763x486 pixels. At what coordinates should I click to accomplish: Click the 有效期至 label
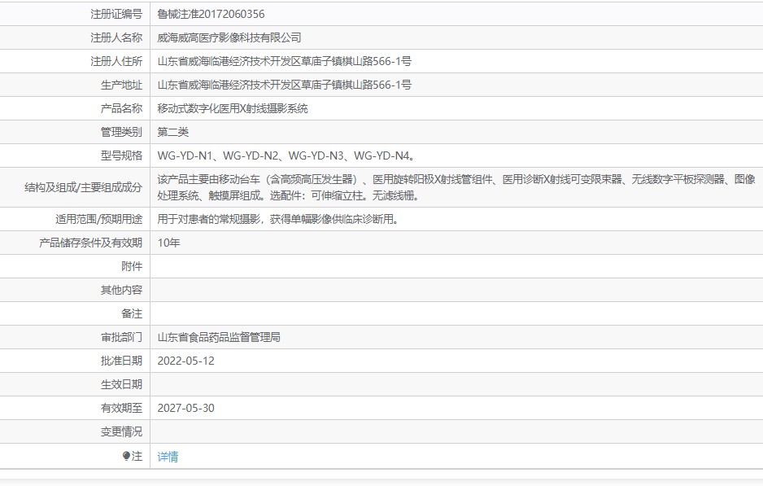coord(122,408)
